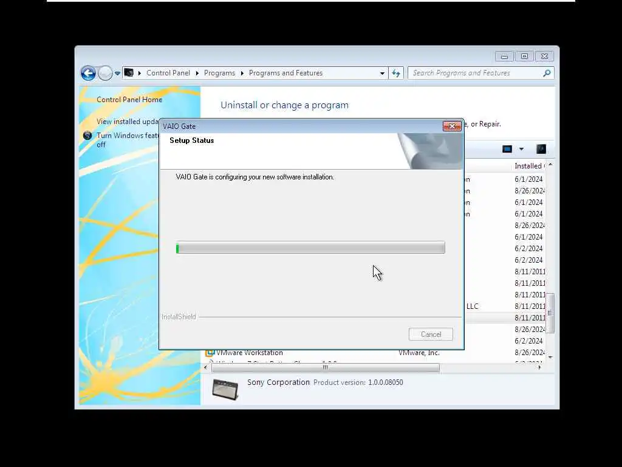Viewport: 622px width, 467px height.
Task: Click the scroll up arrow of the program list
Action: pos(550,164)
